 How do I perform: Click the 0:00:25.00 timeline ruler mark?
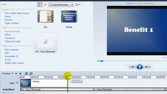coord(90,77)
